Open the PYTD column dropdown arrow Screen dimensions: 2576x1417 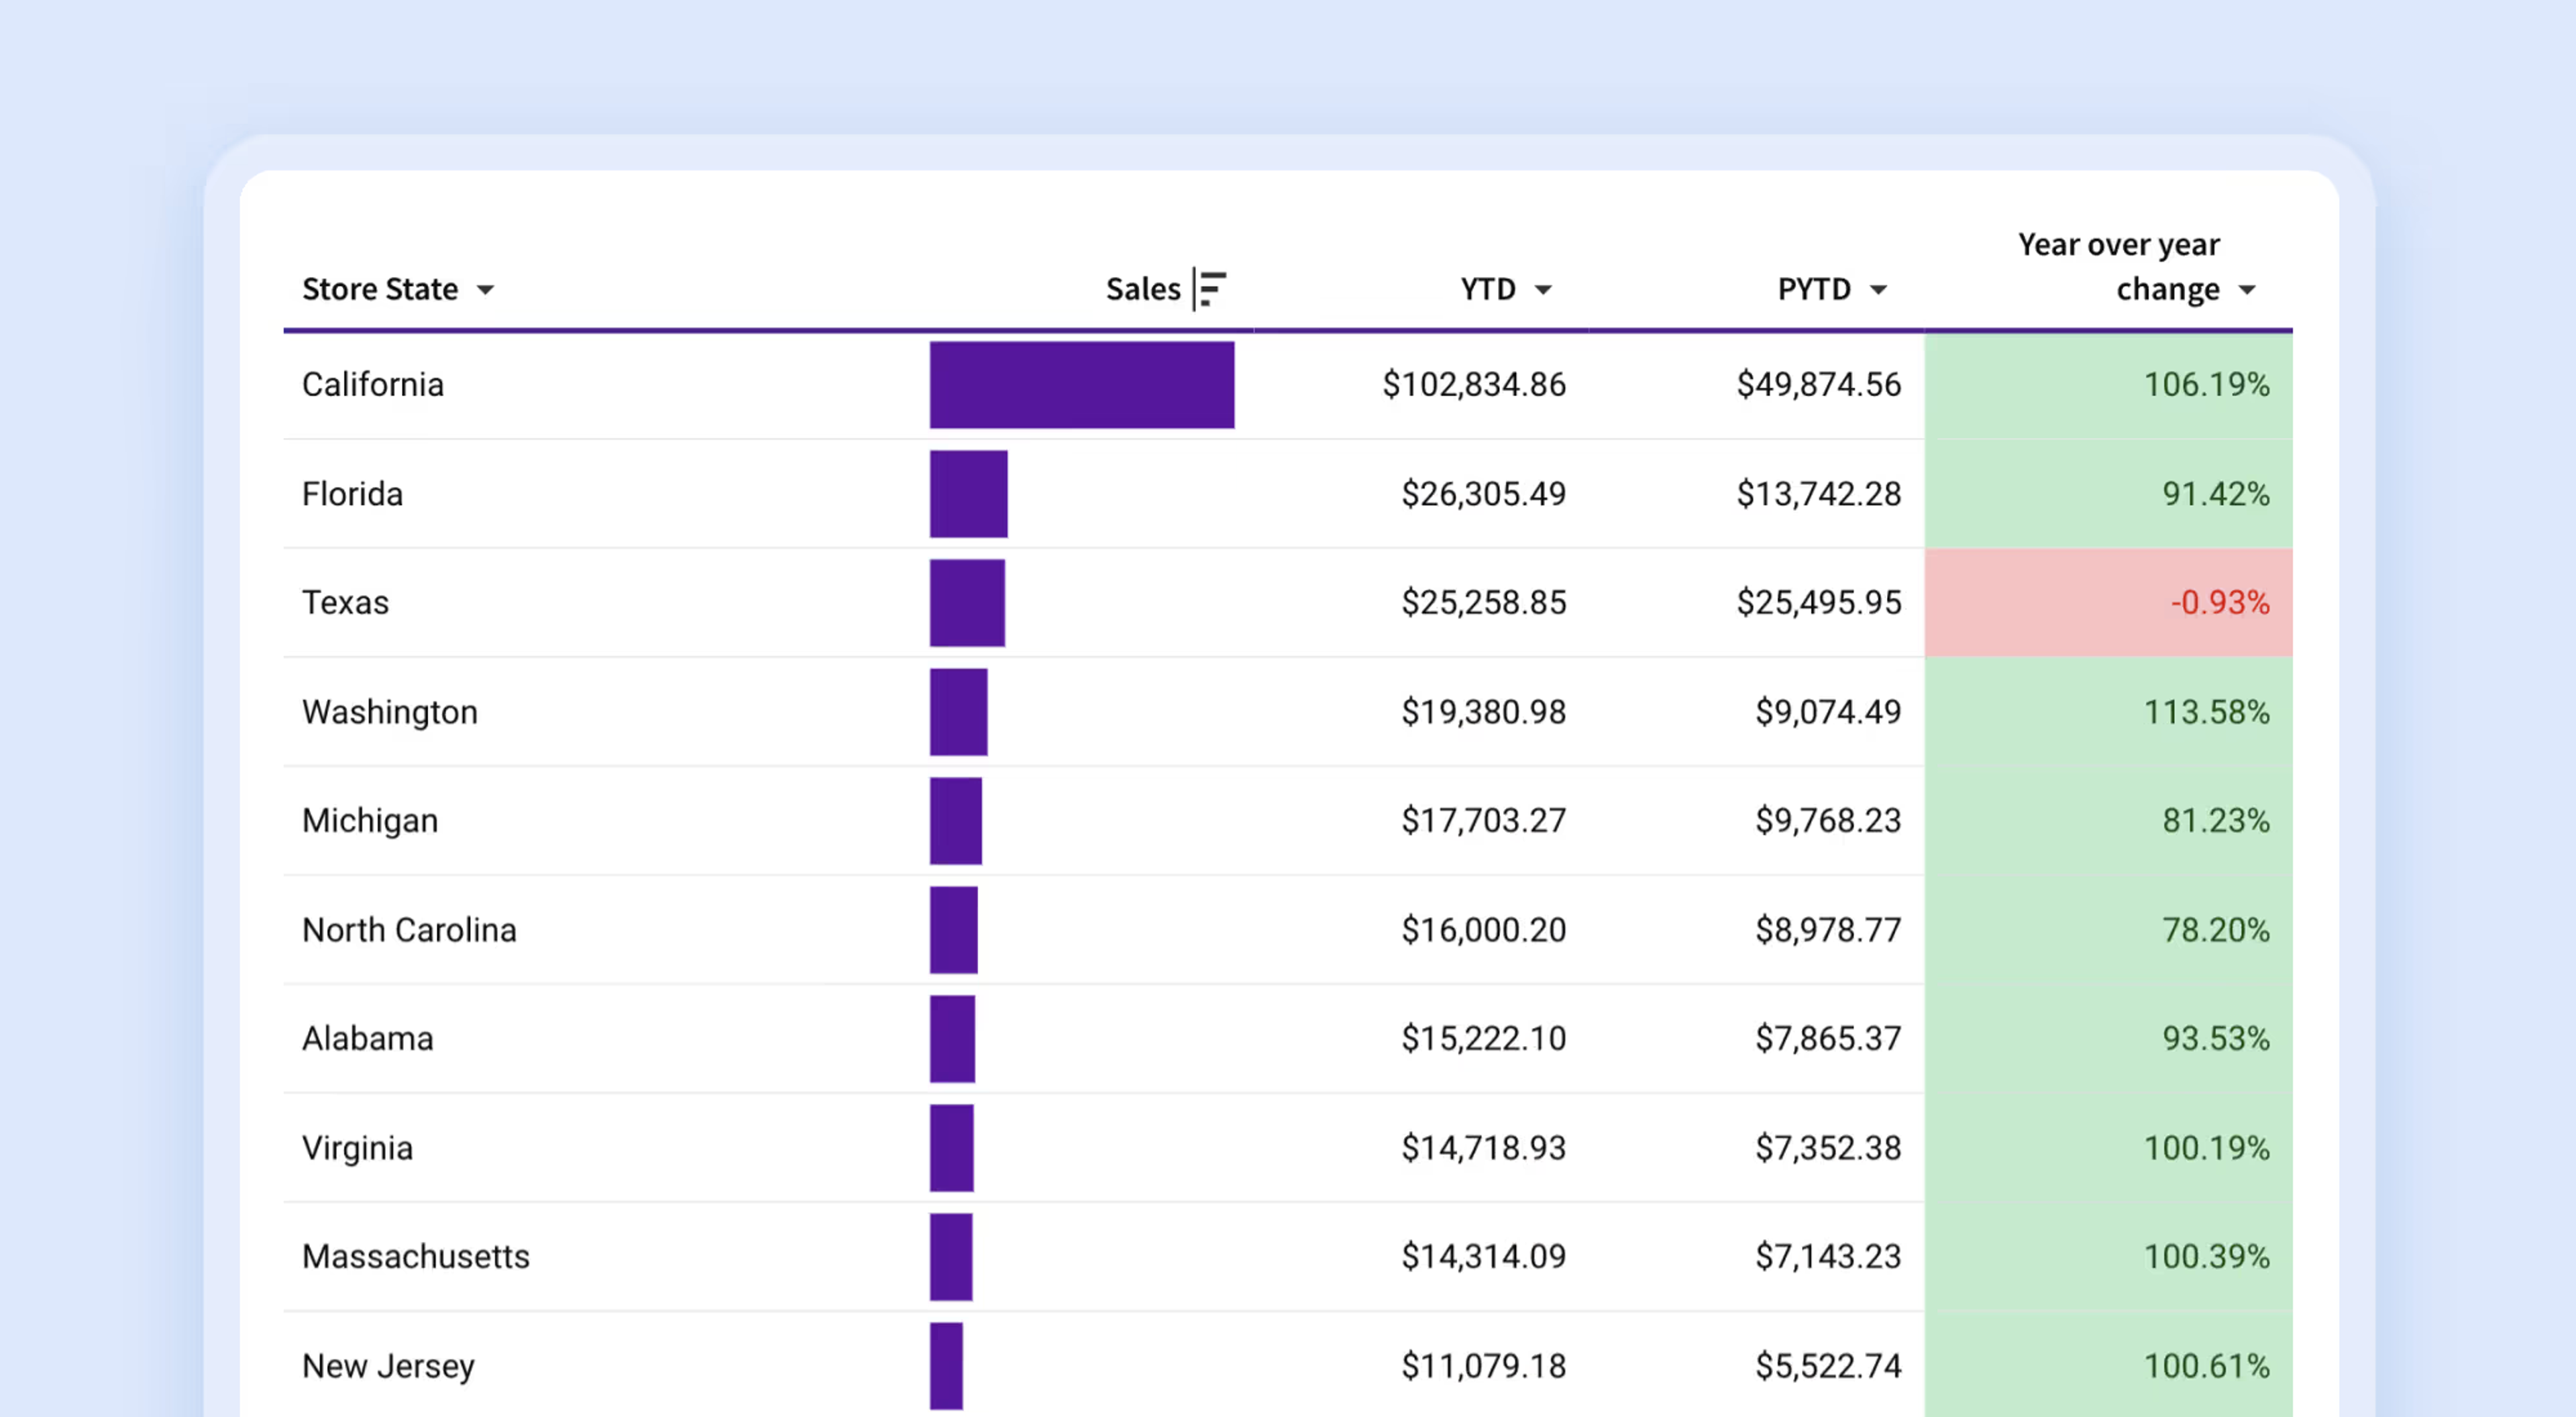tap(1878, 290)
